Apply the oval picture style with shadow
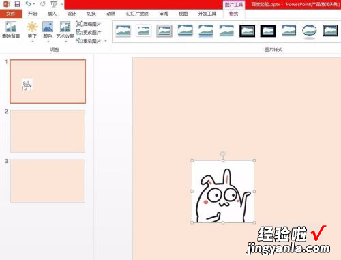The image size is (341, 260). click(x=310, y=31)
